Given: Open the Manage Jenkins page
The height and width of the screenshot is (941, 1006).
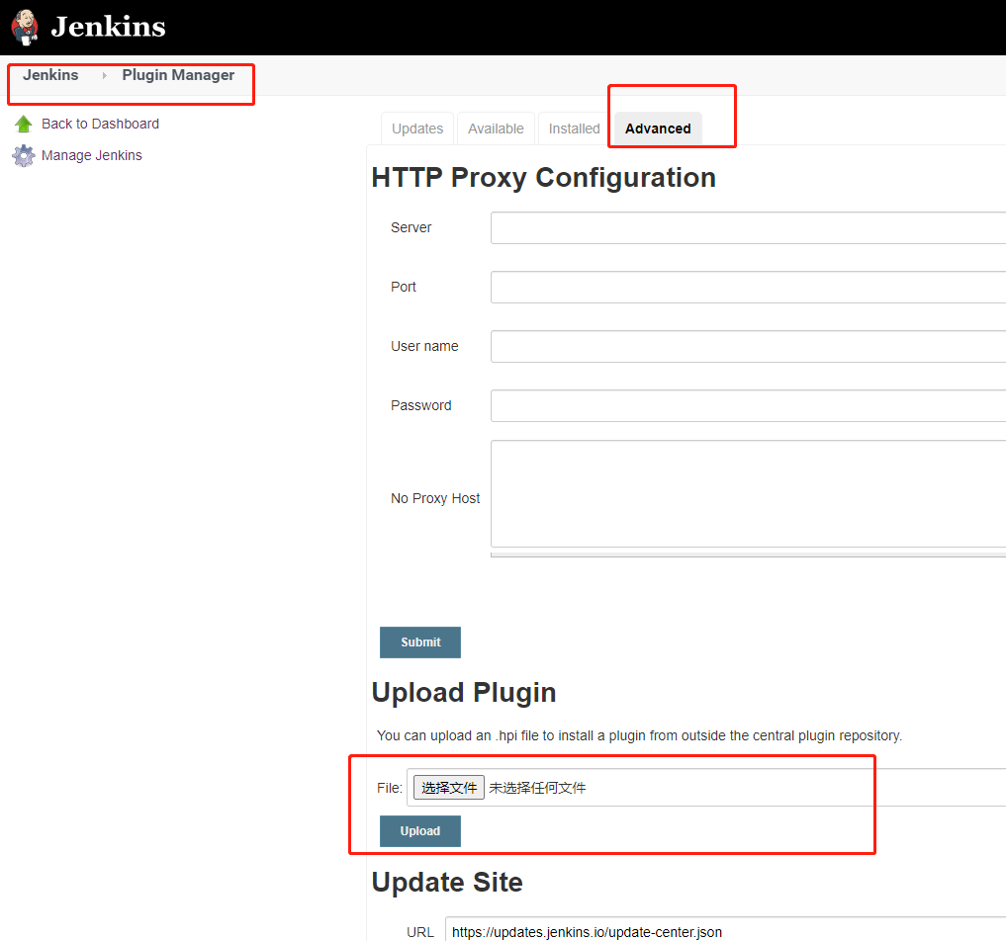Looking at the screenshot, I should (92, 155).
